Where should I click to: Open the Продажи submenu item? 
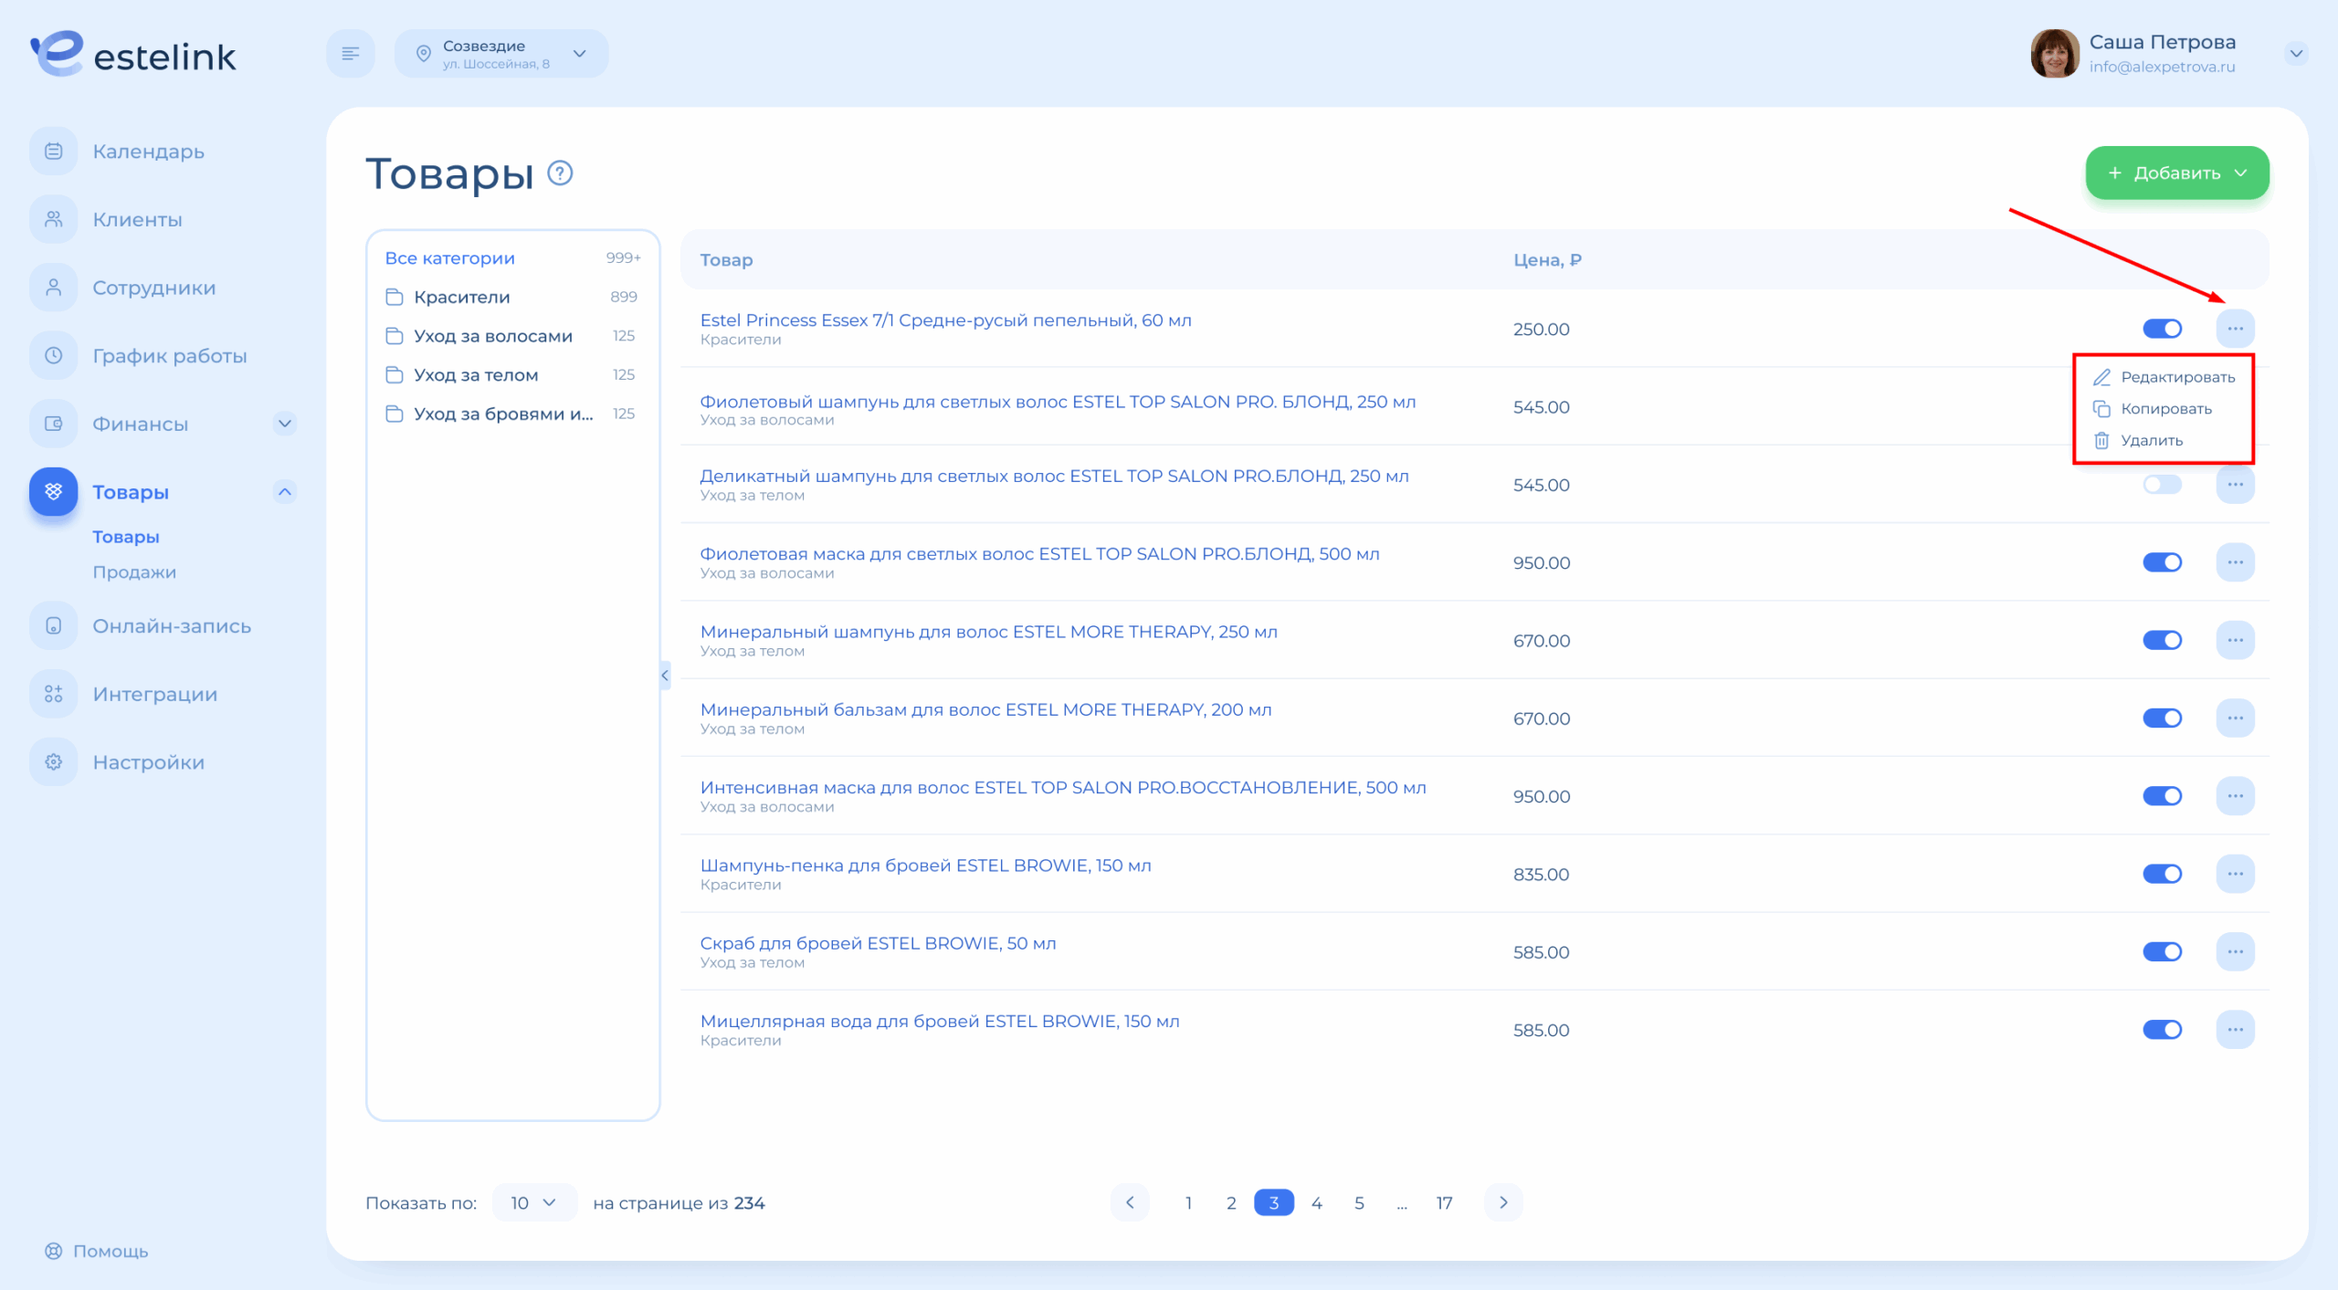tap(134, 572)
